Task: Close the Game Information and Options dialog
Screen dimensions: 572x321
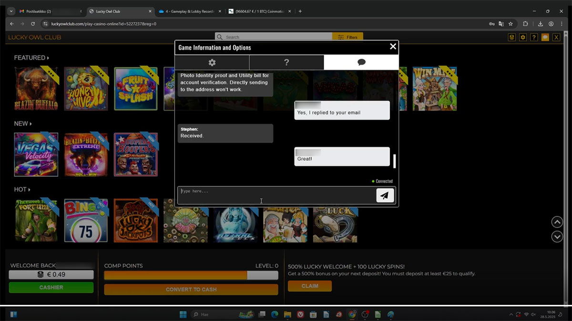Action: [393, 46]
